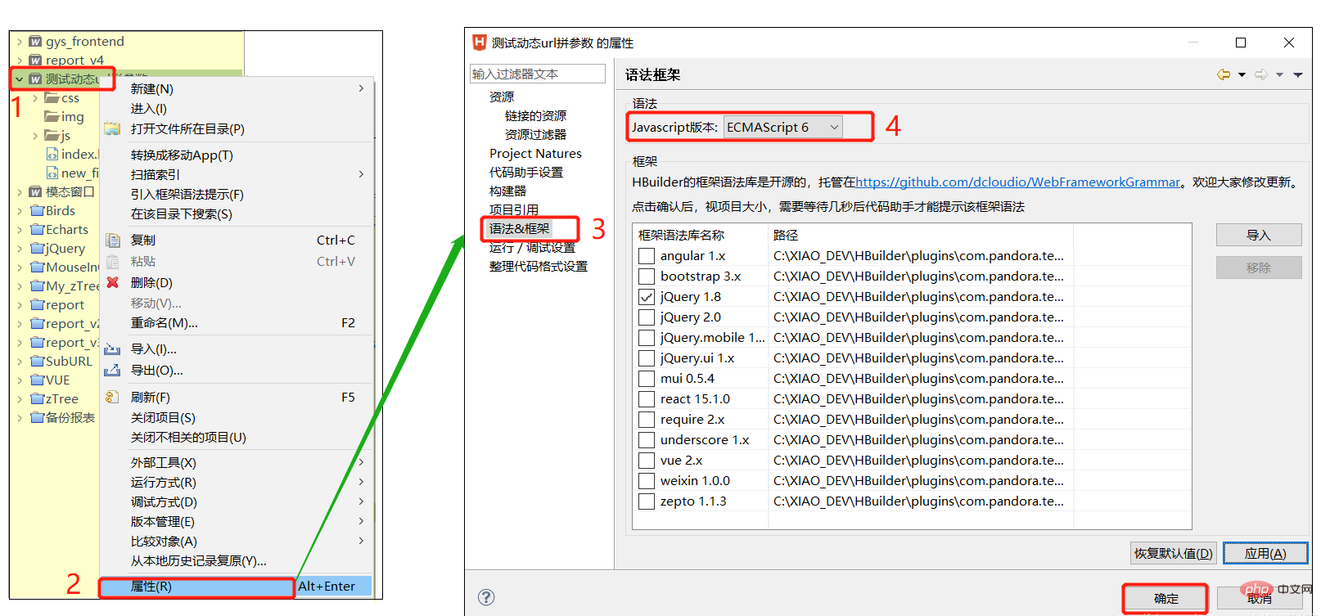Enable the angular 1.x framework checkbox
This screenshot has width=1321, height=616.
click(647, 256)
